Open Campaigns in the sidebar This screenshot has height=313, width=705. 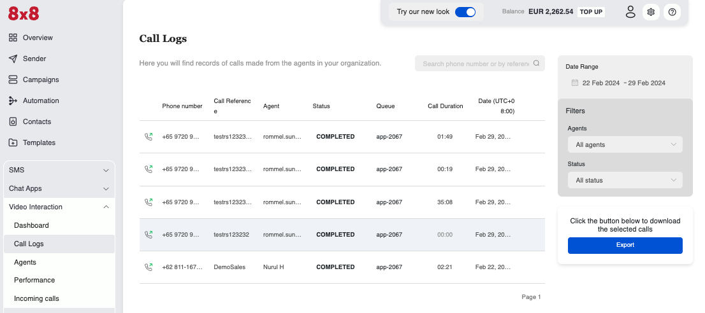(x=41, y=80)
